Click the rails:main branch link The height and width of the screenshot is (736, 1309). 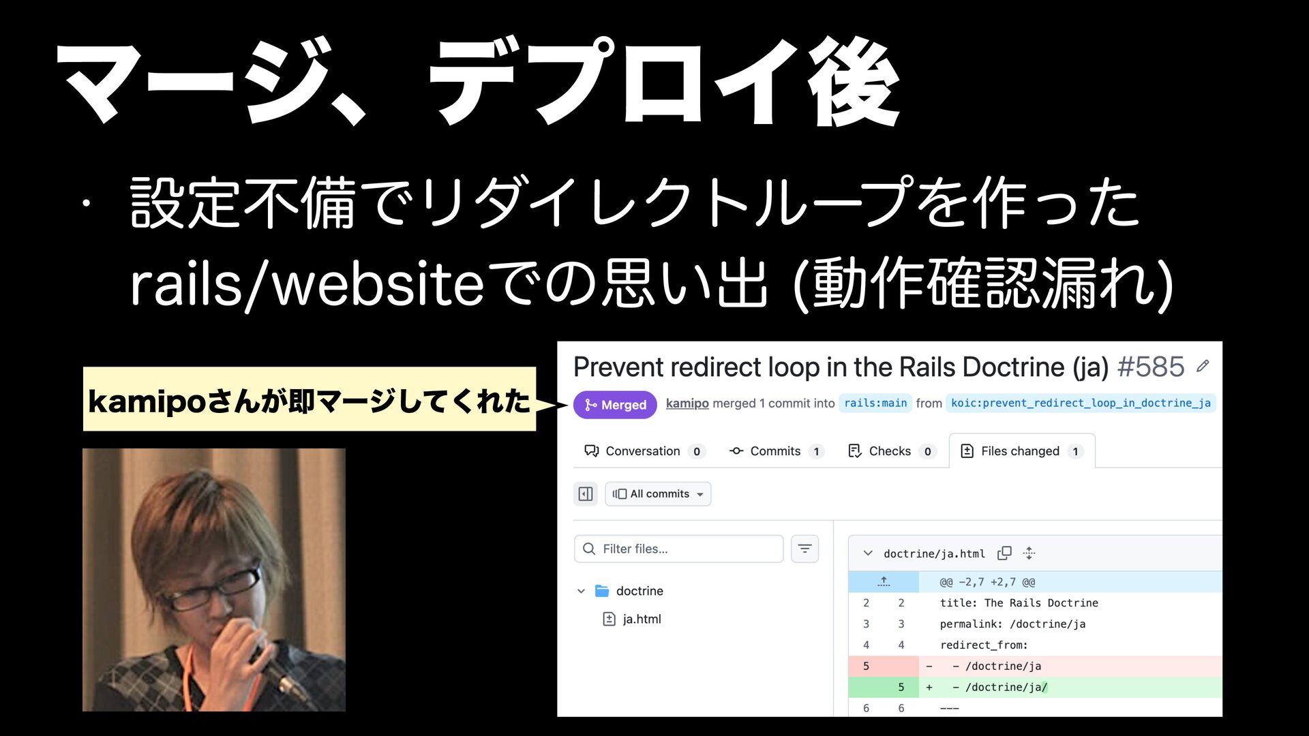pyautogui.click(x=875, y=403)
